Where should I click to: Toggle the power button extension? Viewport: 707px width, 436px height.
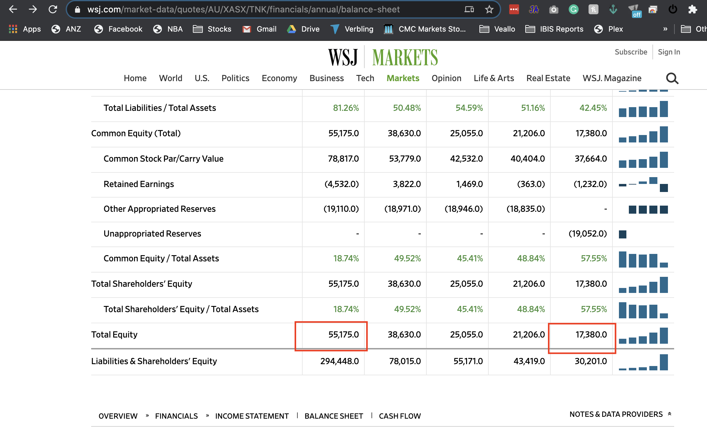pos(673,9)
